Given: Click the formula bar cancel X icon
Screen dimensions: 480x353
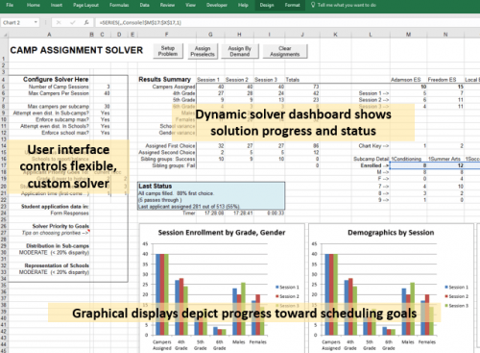Looking at the screenshot, I should pos(59,22).
